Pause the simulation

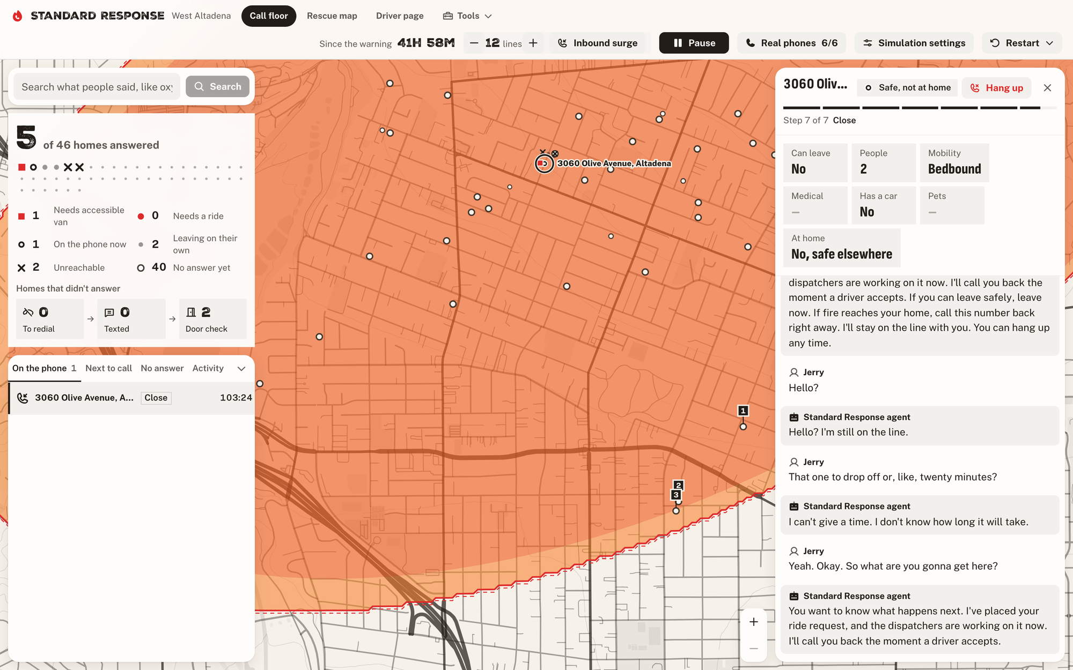point(694,43)
